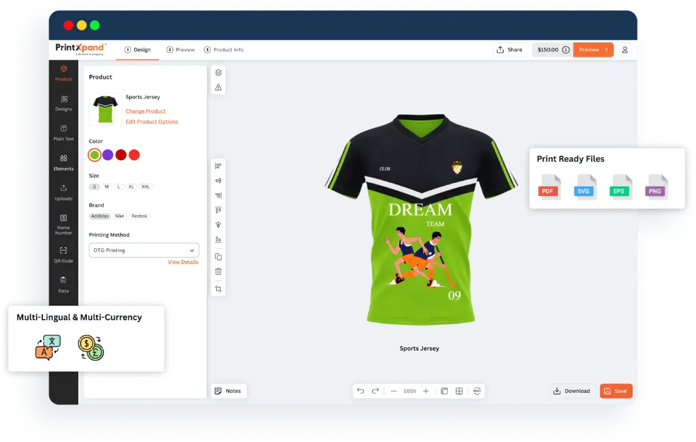Click the 100% zoom level
Image resolution: width=696 pixels, height=442 pixels.
pyautogui.click(x=409, y=391)
